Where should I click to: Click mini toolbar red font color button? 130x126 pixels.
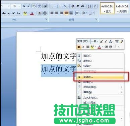click(99, 47)
